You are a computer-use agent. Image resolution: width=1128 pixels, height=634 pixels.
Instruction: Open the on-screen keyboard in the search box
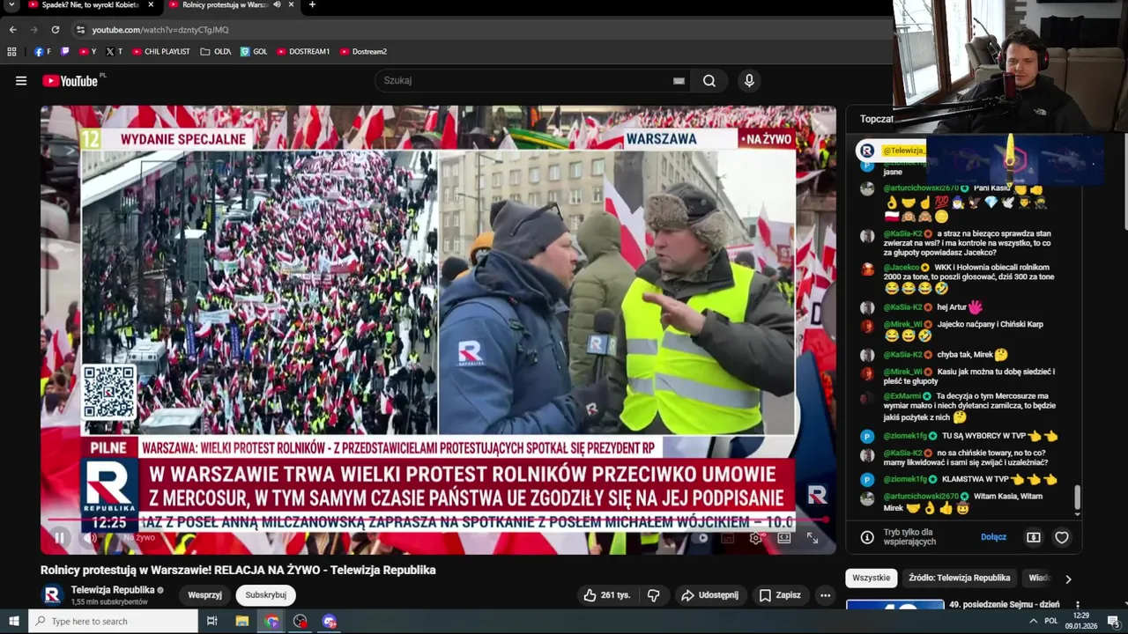(x=679, y=81)
